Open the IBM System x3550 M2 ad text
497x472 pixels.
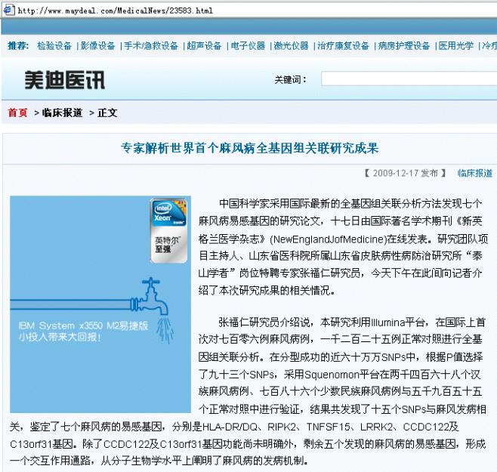(83, 332)
